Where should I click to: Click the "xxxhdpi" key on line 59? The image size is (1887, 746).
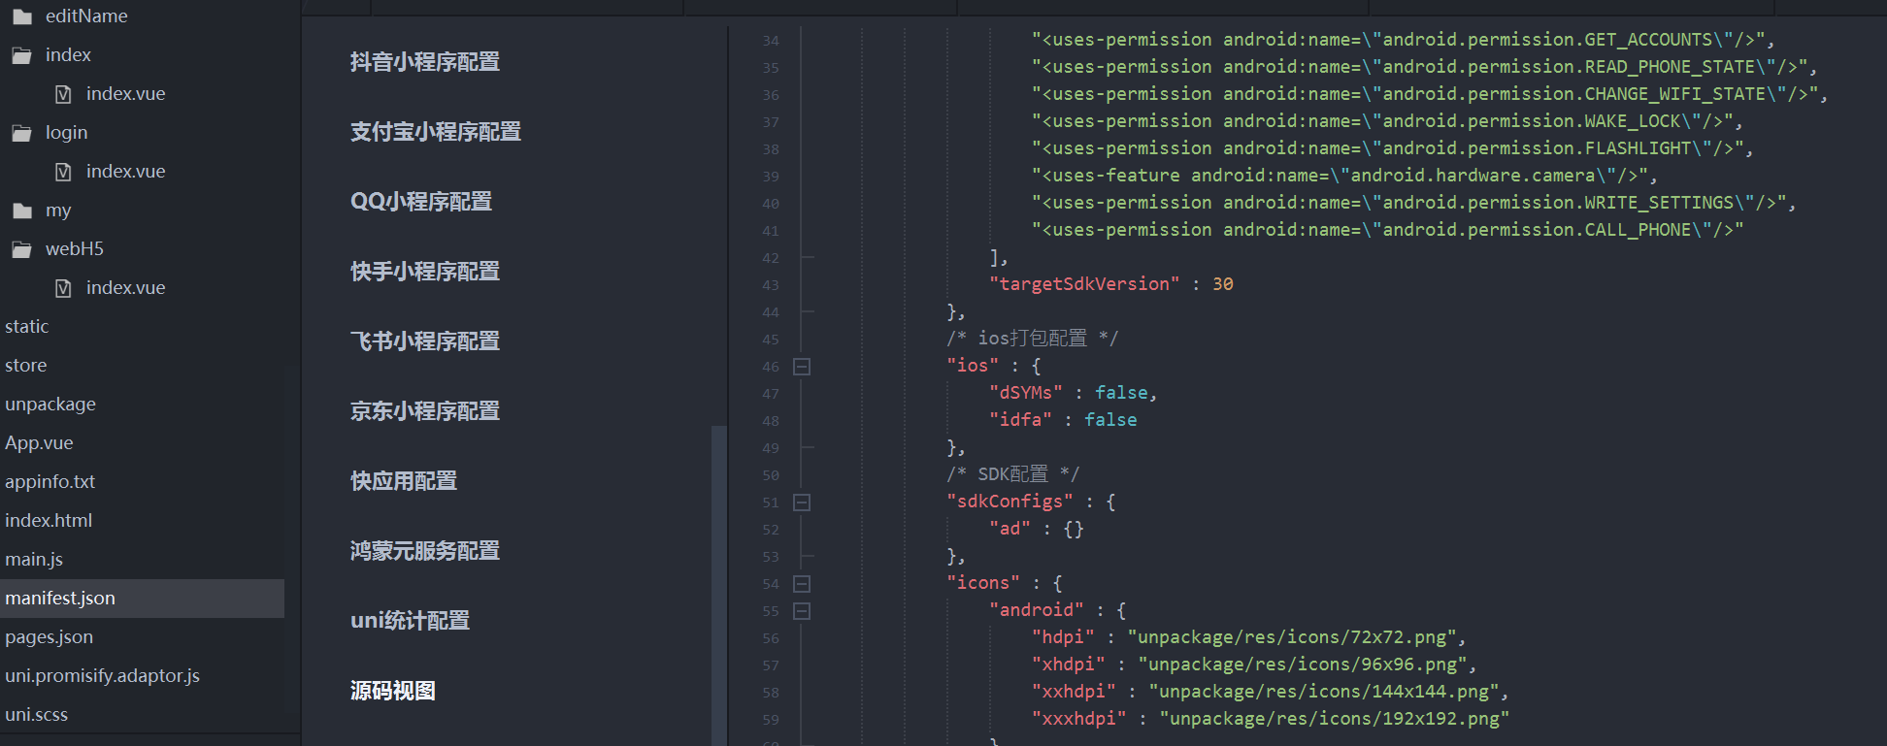point(1079,719)
